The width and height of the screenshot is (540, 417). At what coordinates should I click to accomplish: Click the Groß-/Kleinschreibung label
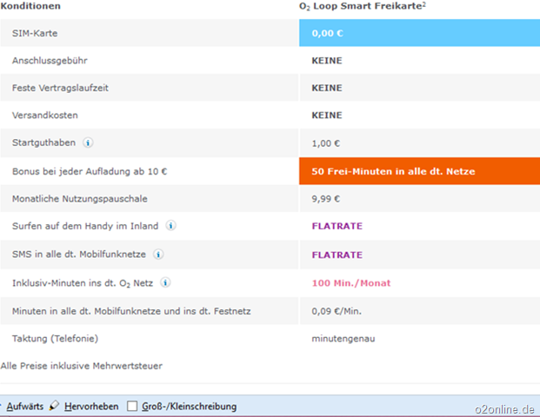[x=189, y=407]
